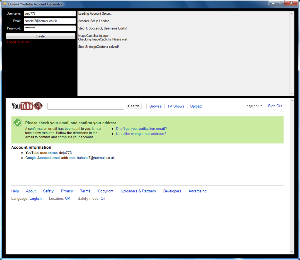Click 'Step 2: ImageCaptcha solved!' log line

(x=98, y=47)
